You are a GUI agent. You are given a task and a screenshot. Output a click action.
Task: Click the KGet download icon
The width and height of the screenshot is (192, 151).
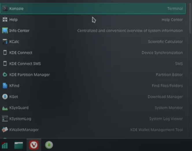tap(5, 97)
